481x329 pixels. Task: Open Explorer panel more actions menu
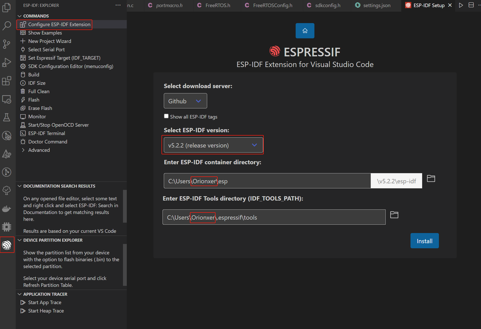click(x=118, y=5)
